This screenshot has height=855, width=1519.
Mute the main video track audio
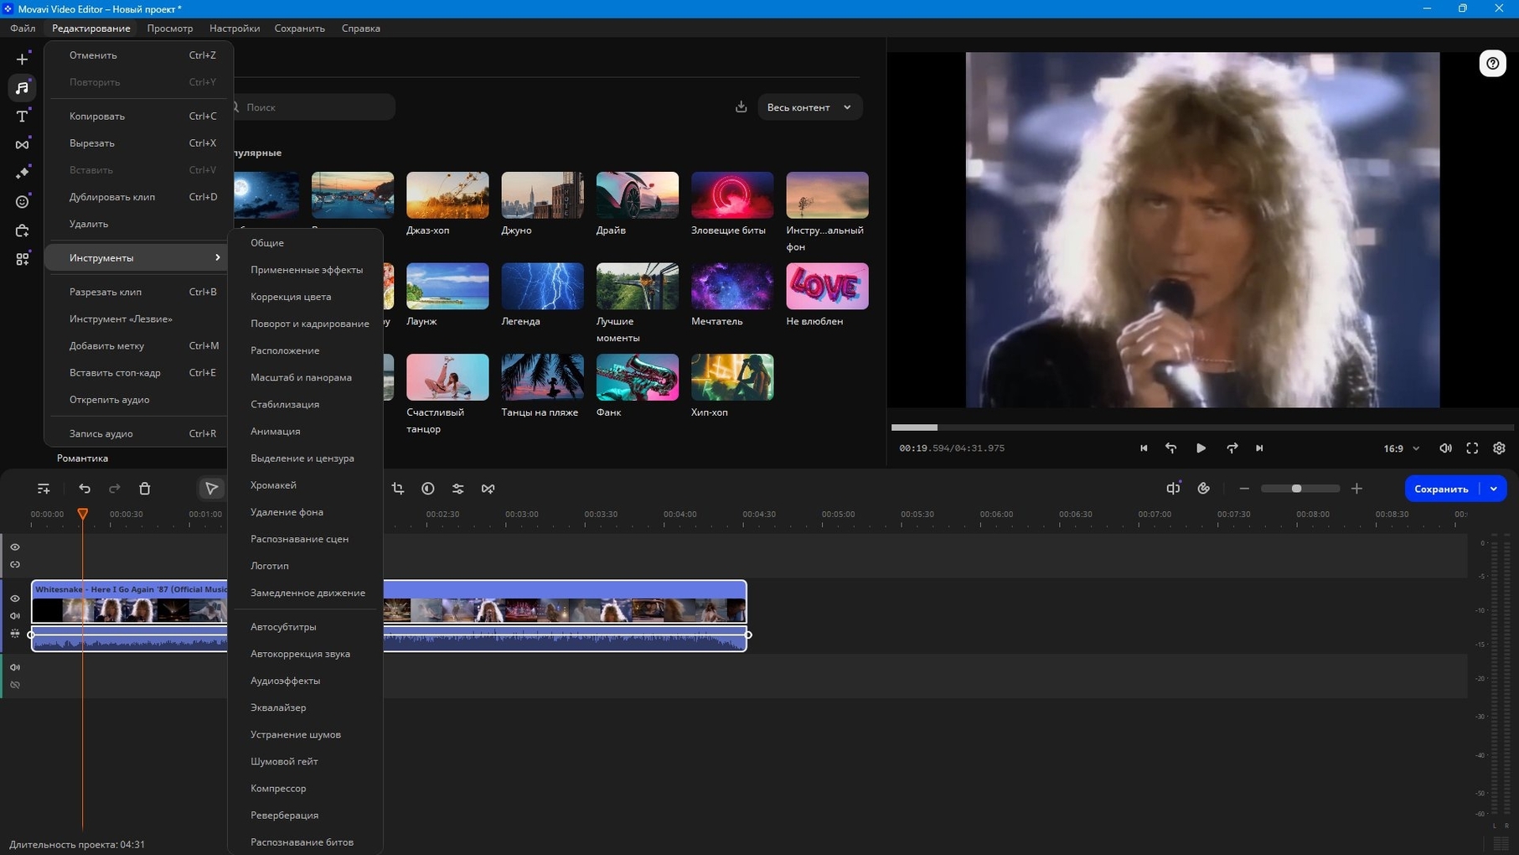(15, 616)
